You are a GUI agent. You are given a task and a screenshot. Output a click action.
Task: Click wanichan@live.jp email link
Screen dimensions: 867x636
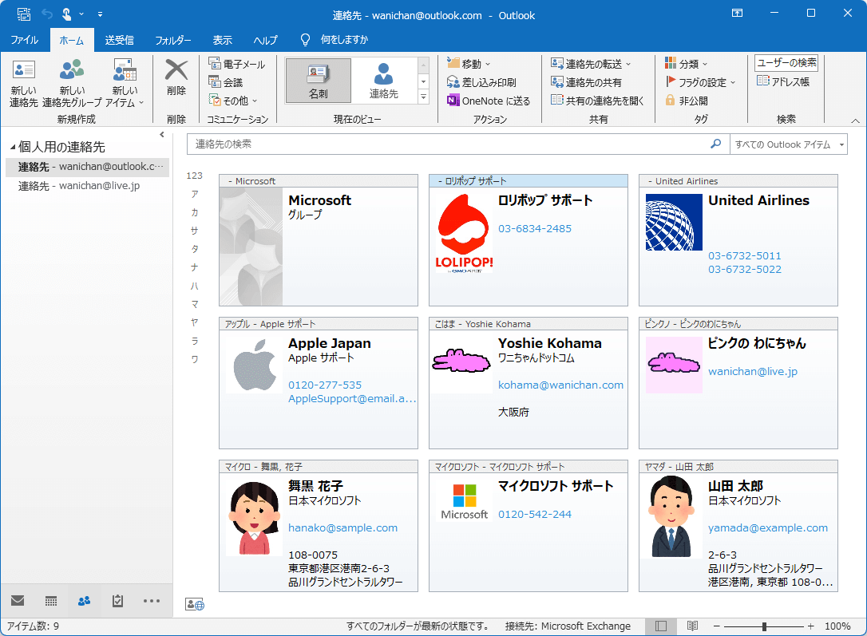click(x=753, y=372)
